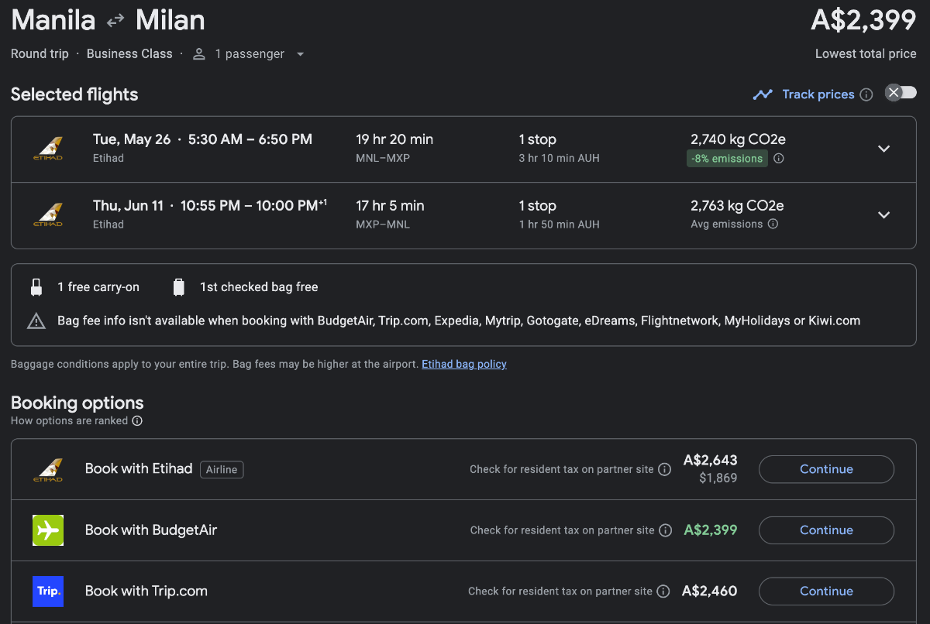Click the info icon beside 'How options are ranked'
Image resolution: width=930 pixels, height=624 pixels.
click(x=137, y=420)
